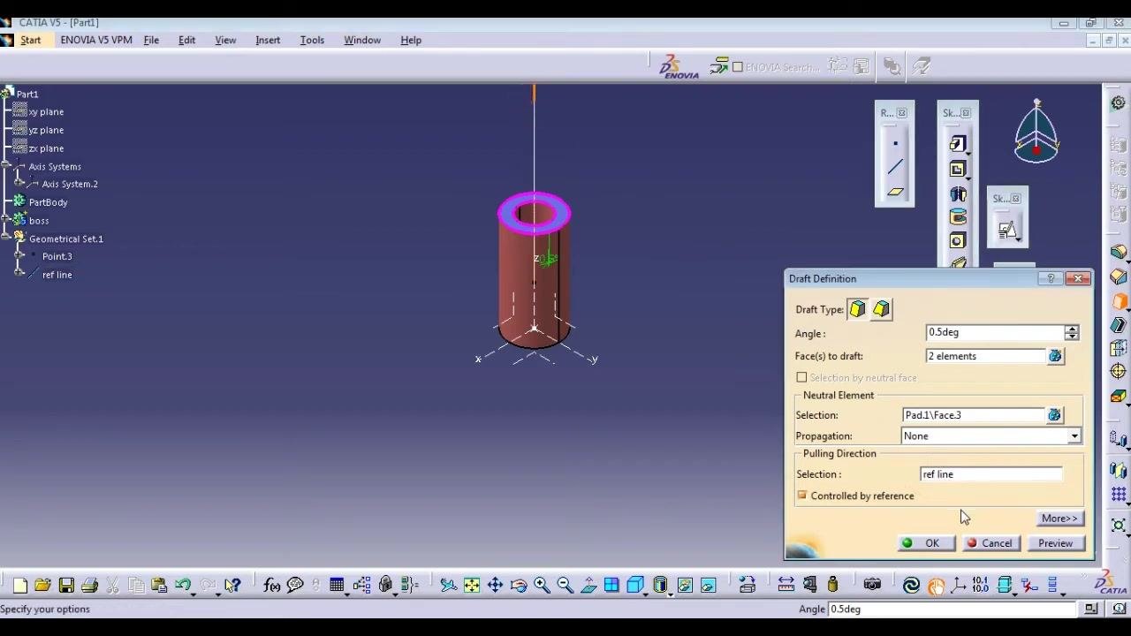Open the Insert menu
Viewport: 1131px width, 636px height.
(x=268, y=40)
